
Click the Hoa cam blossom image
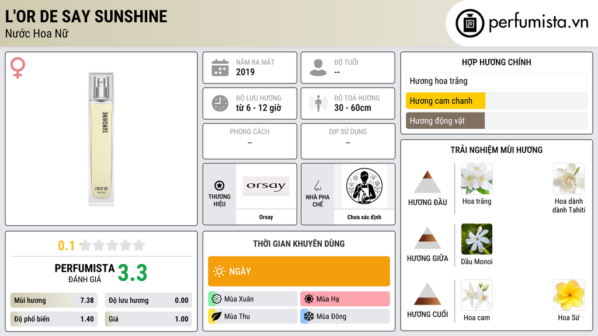click(477, 295)
